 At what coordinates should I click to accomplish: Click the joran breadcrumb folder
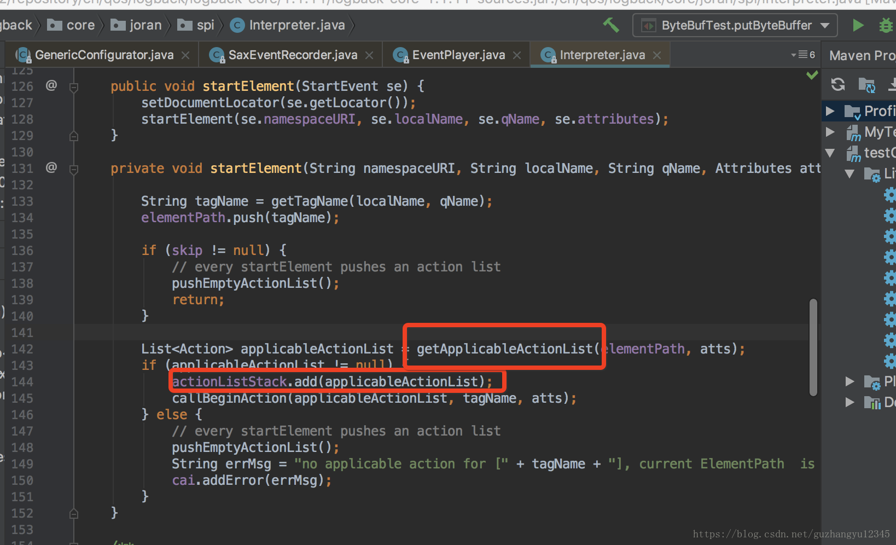pos(136,25)
